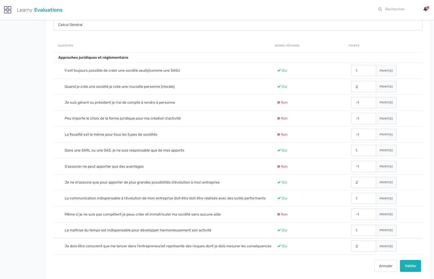Open the app grid menu icon
The image size is (434, 279).
(8, 10)
